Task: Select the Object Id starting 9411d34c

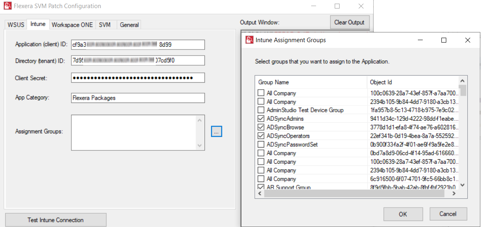Action: click(x=414, y=119)
